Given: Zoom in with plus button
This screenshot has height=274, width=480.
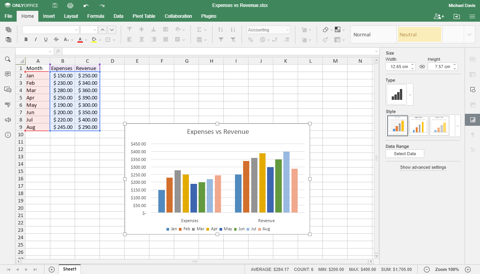Looking at the screenshot, I should pos(468,269).
